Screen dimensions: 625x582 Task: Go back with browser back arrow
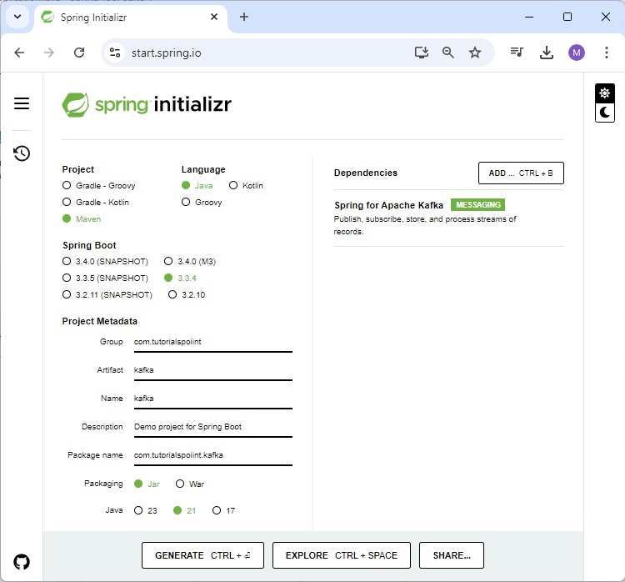pos(19,53)
